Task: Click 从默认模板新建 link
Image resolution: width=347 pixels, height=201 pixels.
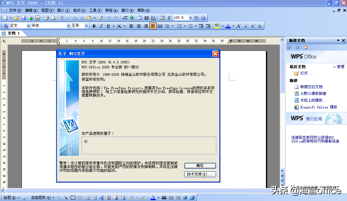Action: click(313, 94)
